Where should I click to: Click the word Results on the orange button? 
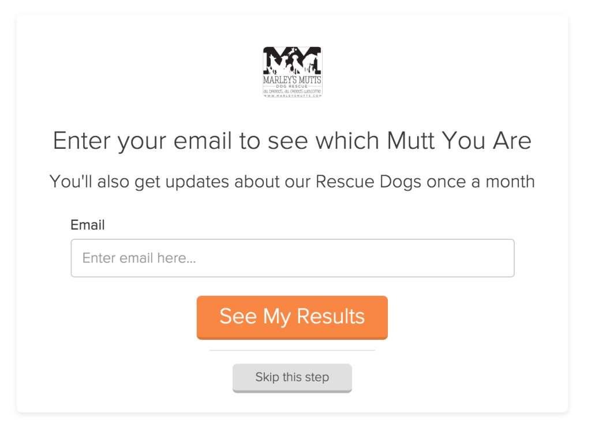(331, 316)
